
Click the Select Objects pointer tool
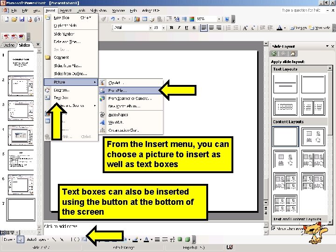20,239
